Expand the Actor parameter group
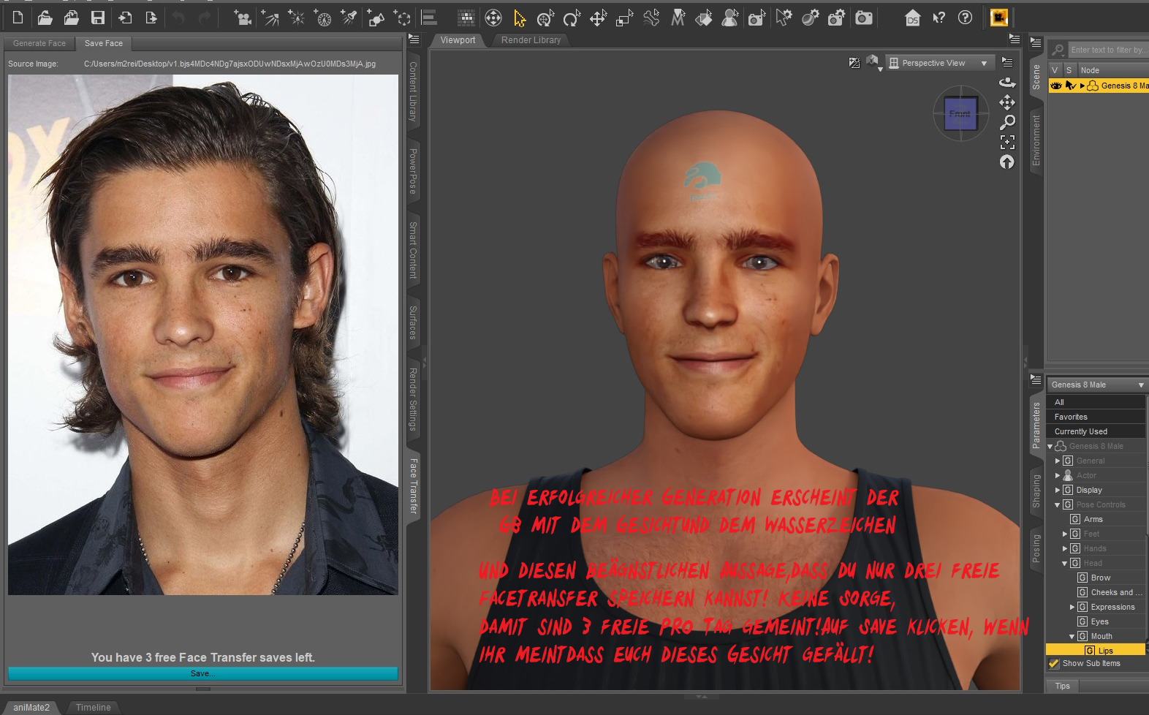Image resolution: width=1149 pixels, height=715 pixels. click(x=1058, y=475)
